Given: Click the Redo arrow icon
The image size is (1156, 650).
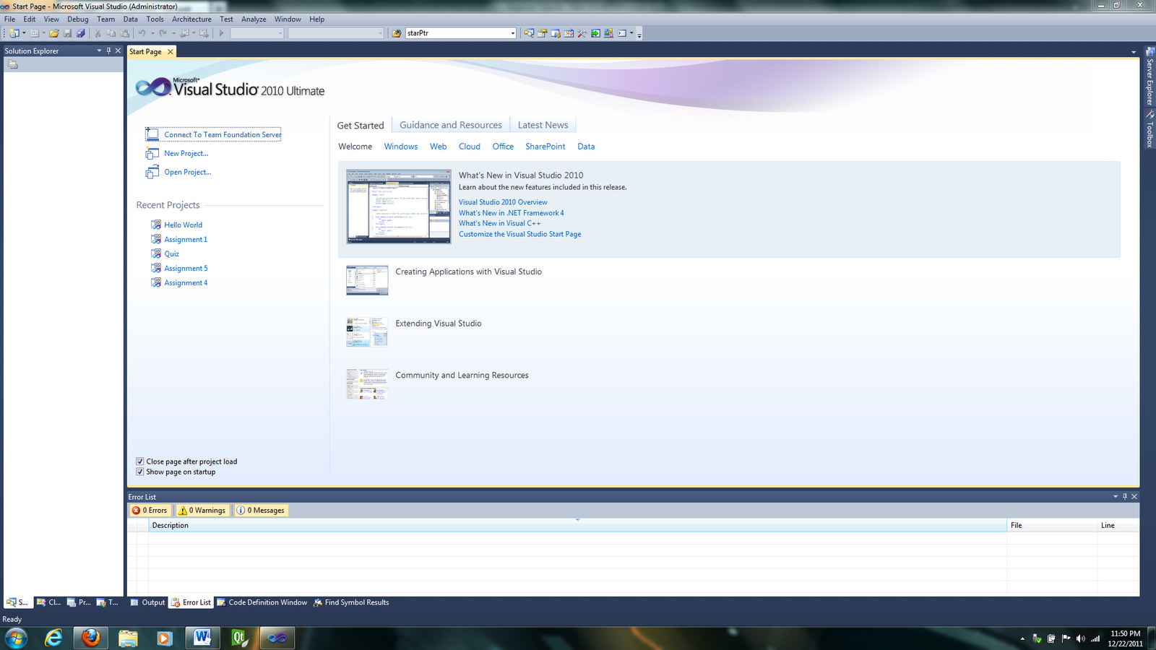Looking at the screenshot, I should pos(163,32).
